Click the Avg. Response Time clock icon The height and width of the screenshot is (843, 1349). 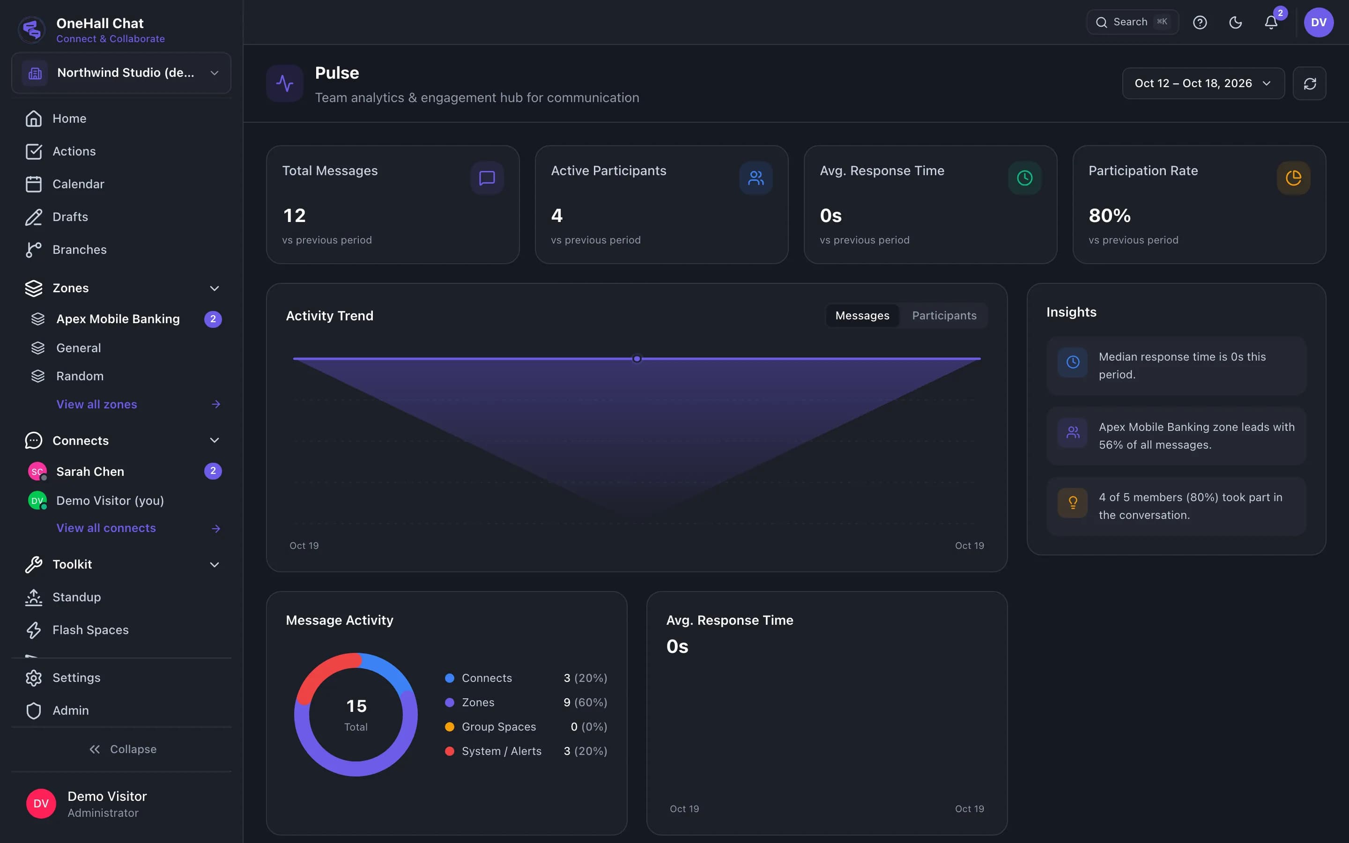tap(1024, 178)
